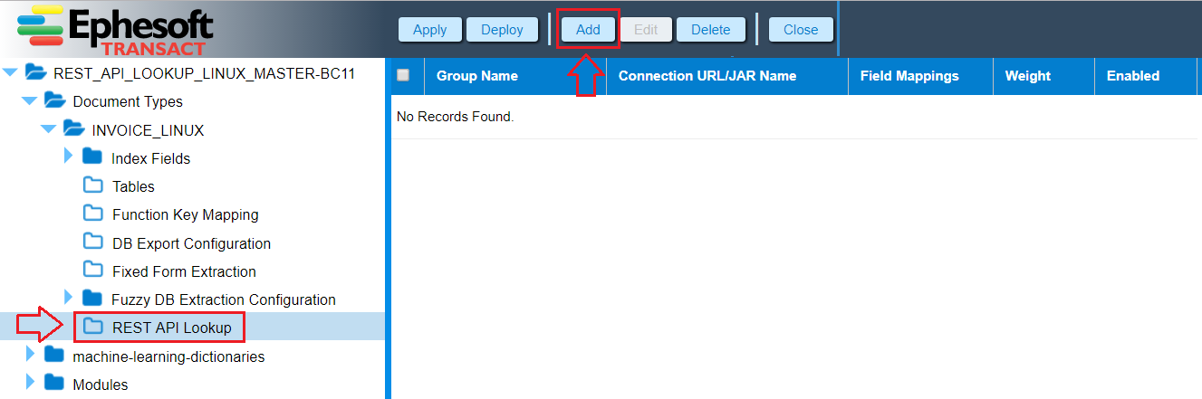The height and width of the screenshot is (399, 1202).
Task: Toggle the select-all checkbox in table header
Action: 403,75
